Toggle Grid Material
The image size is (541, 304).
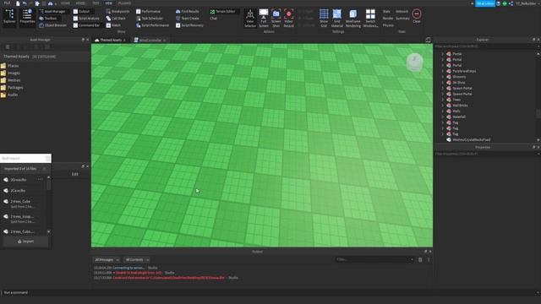(x=337, y=19)
